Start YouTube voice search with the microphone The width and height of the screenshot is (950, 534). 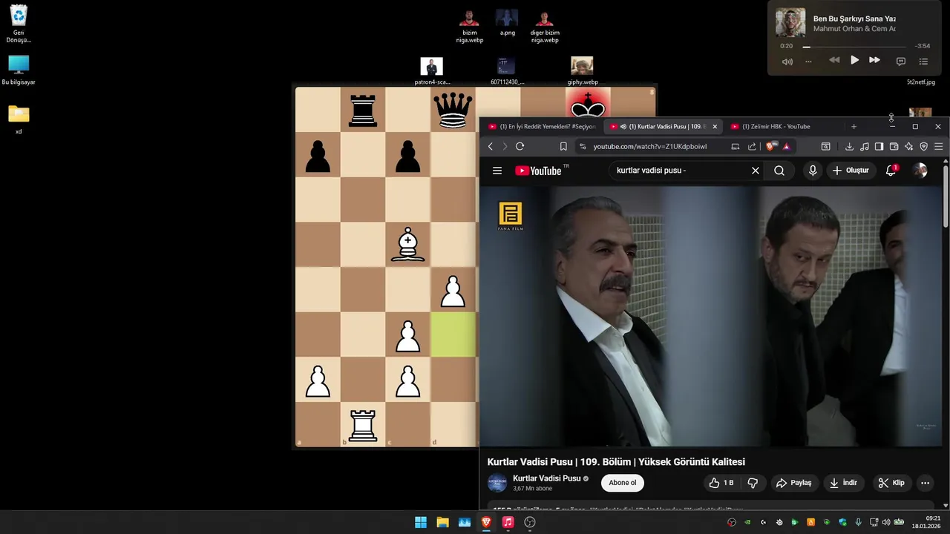tap(813, 171)
